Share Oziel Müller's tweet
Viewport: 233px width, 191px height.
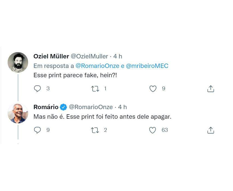211,89
